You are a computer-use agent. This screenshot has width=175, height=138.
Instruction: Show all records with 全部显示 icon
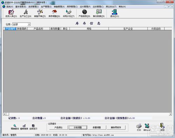33,127
